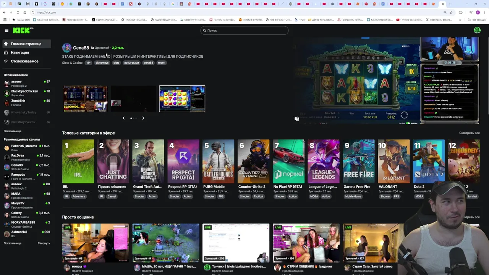
Task: Open the Garena Free Fire category card
Action: 359,161
